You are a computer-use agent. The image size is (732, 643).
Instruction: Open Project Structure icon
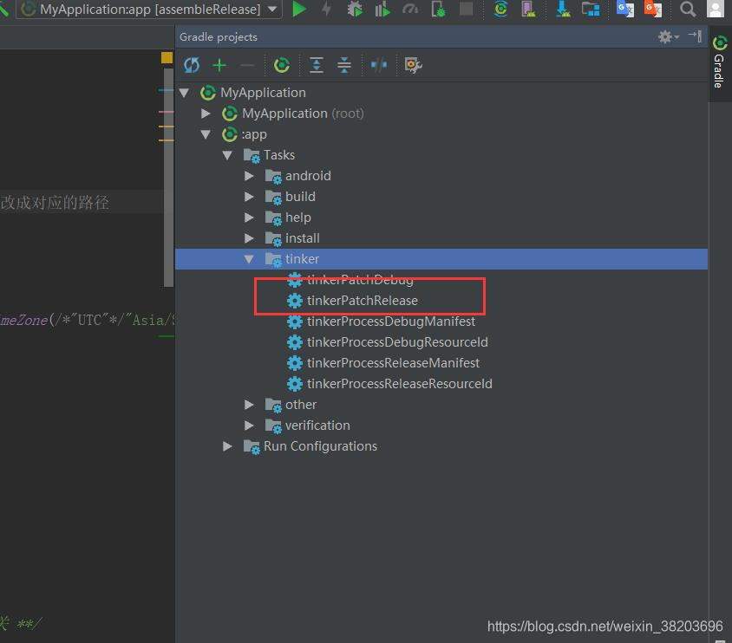point(591,9)
